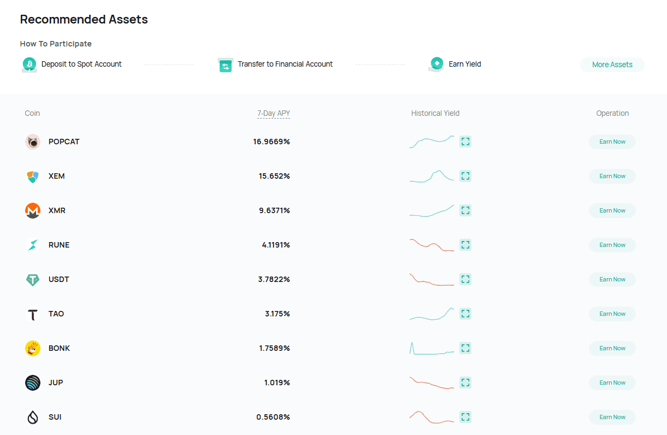Earn Now on BONK
The image size is (667, 435).
(612, 348)
